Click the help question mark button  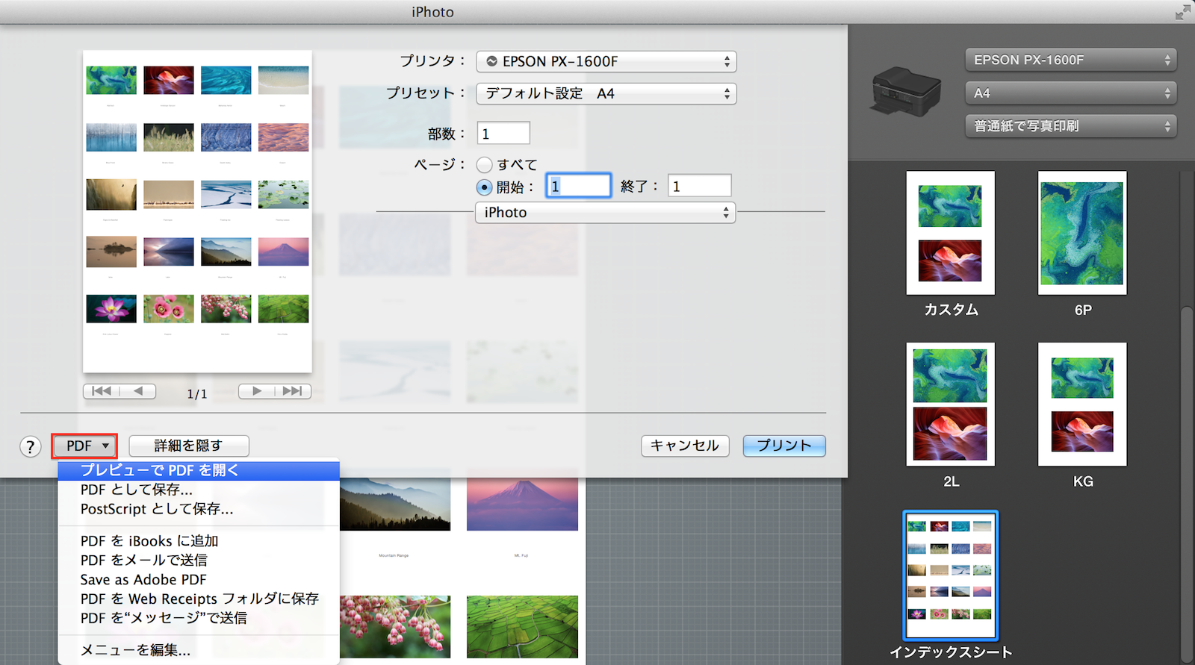point(30,446)
